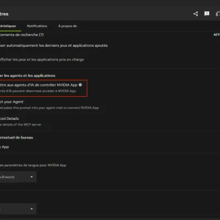
Task: Click the share icon in the header
Action: pos(196,14)
